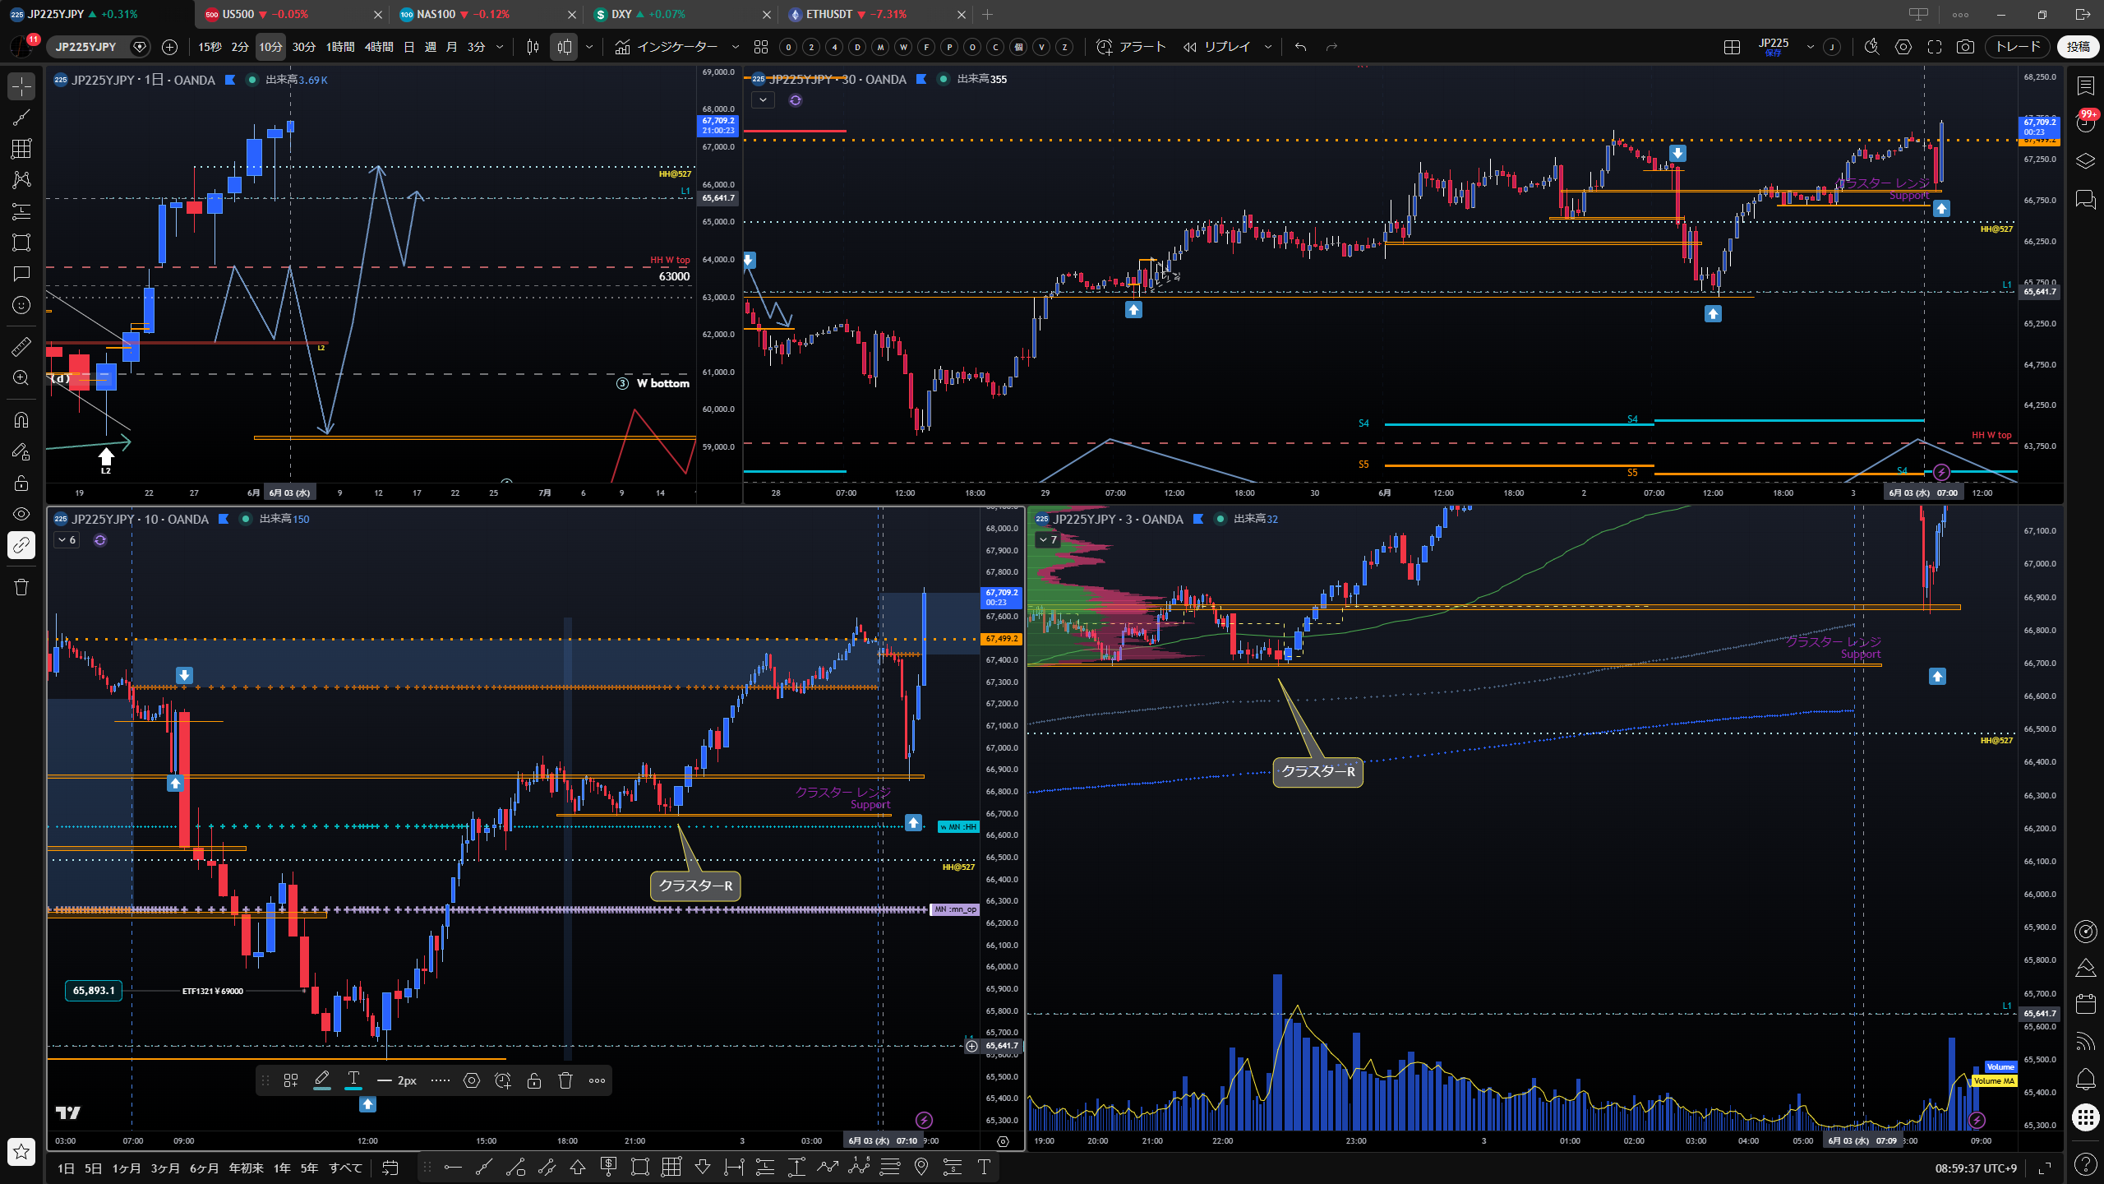Select the trend line drawing tool
The image size is (2104, 1184).
pos(21,118)
